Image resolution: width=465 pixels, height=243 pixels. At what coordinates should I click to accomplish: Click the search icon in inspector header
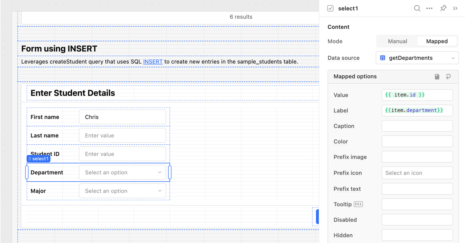pyautogui.click(x=417, y=8)
